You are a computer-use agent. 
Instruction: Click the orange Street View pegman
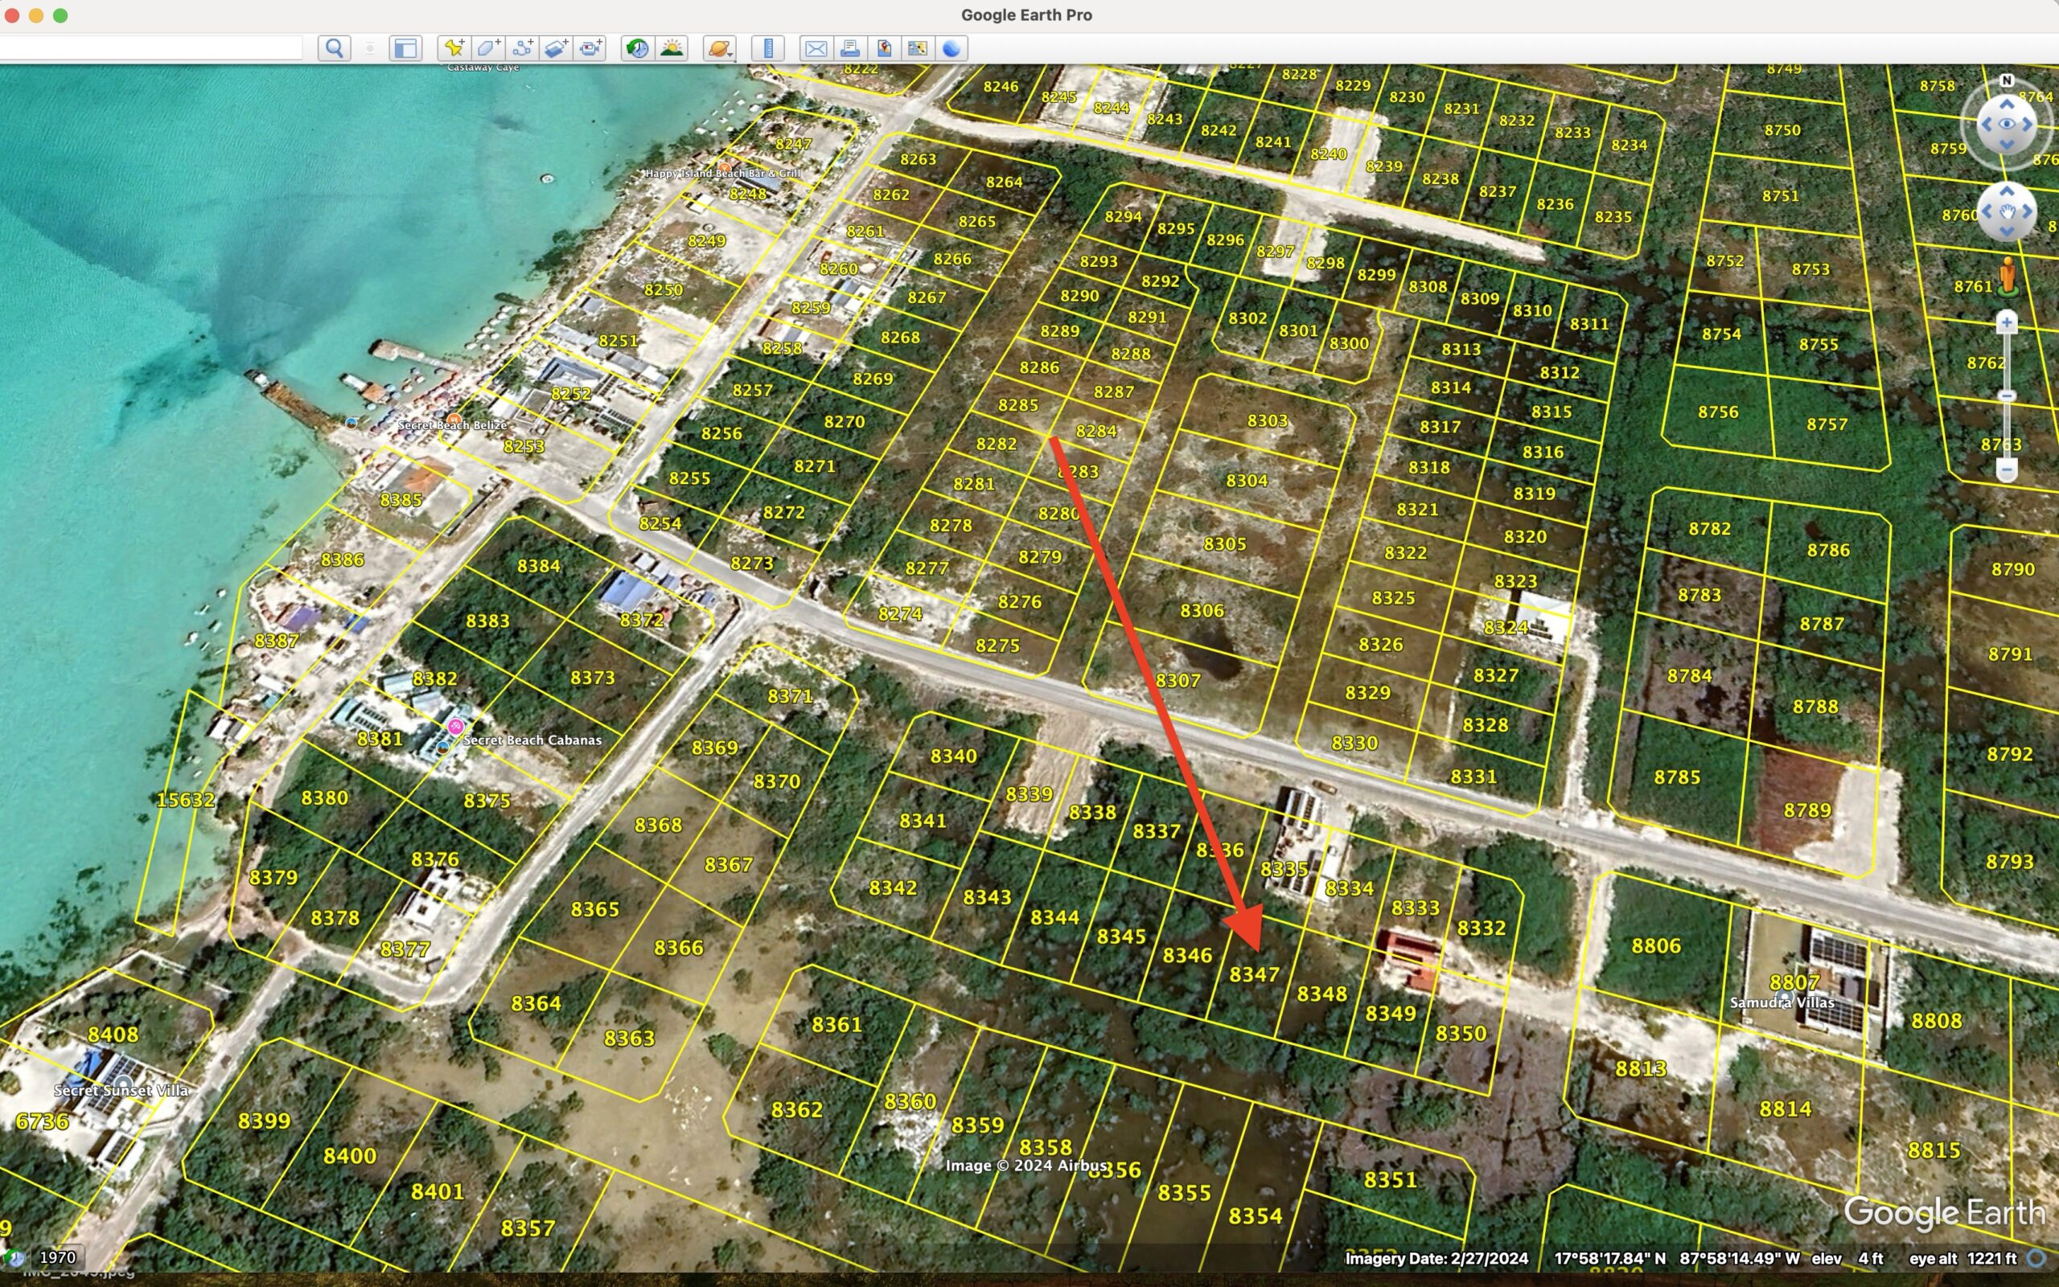point(2007,276)
